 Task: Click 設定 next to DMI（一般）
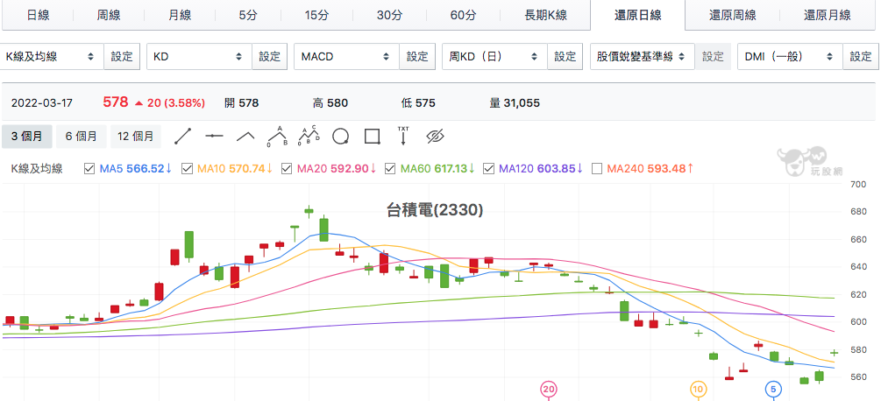(861, 57)
